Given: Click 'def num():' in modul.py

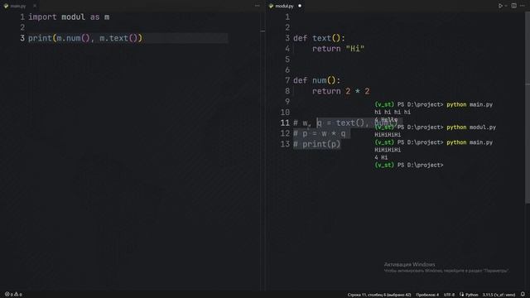Looking at the screenshot, I should 316,80.
